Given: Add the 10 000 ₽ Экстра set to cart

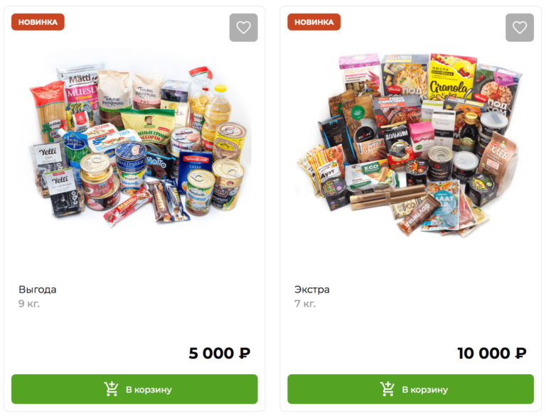Looking at the screenshot, I should 410,389.
